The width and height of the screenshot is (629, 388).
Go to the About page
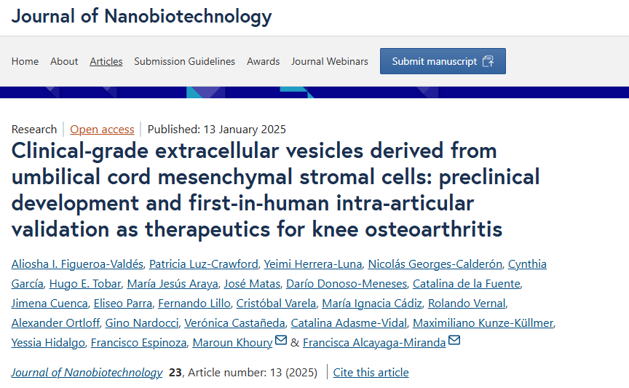coord(64,61)
